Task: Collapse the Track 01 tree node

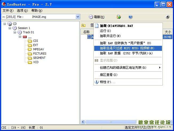Action: point(15,32)
